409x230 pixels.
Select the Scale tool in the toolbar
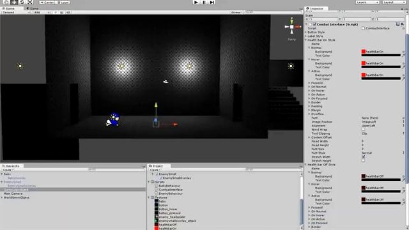30,2
